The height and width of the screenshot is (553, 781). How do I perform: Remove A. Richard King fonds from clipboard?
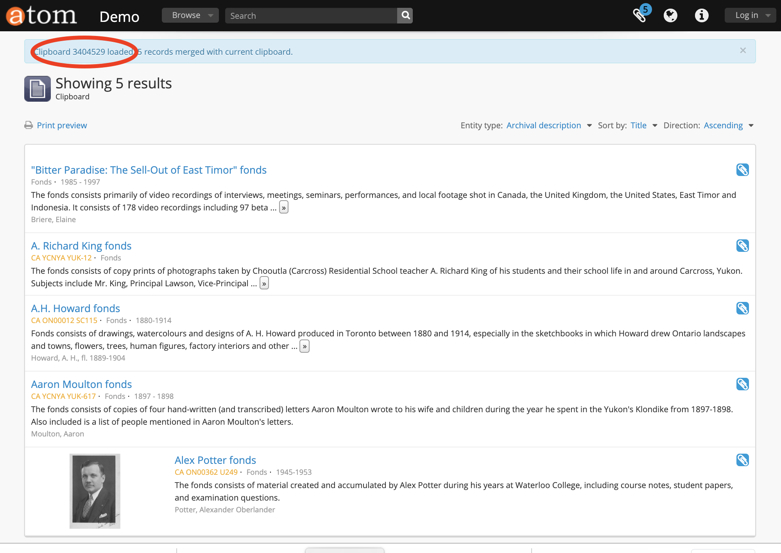click(x=742, y=246)
